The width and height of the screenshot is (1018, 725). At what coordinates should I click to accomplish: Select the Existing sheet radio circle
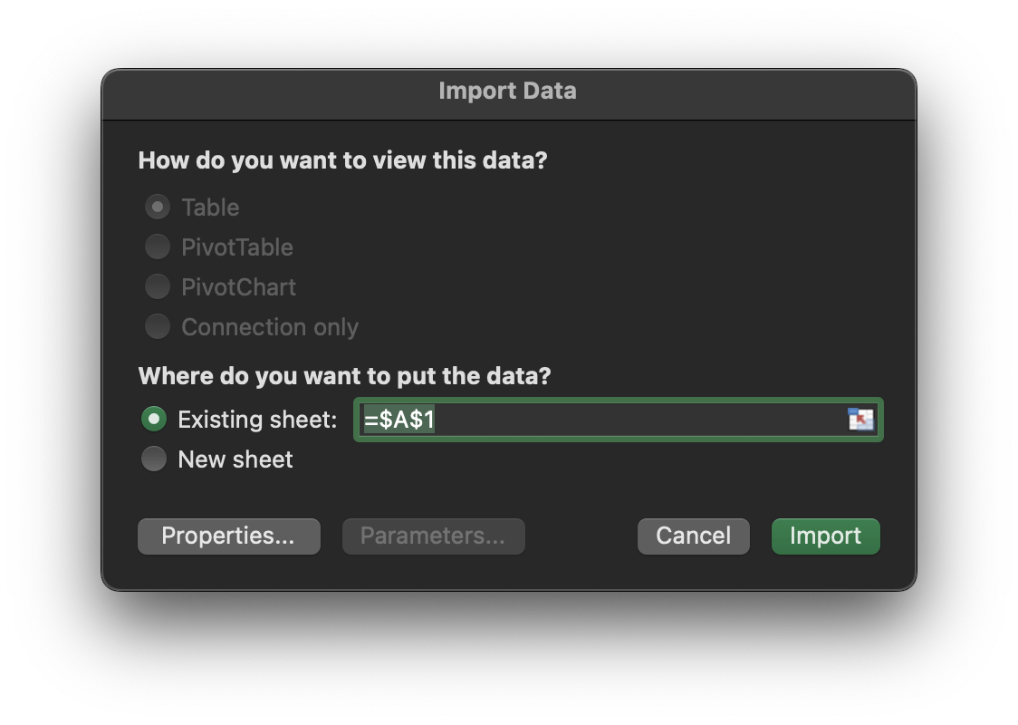pyautogui.click(x=154, y=420)
